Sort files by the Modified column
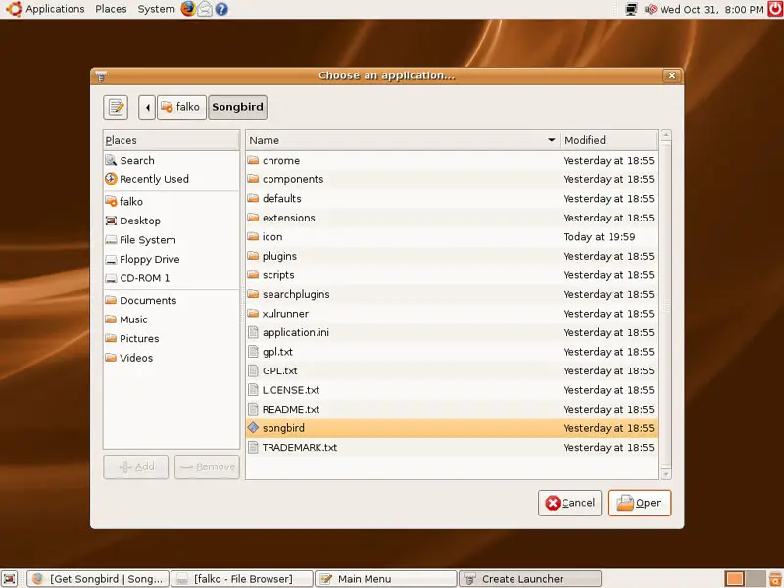The width and height of the screenshot is (784, 588). (x=609, y=140)
